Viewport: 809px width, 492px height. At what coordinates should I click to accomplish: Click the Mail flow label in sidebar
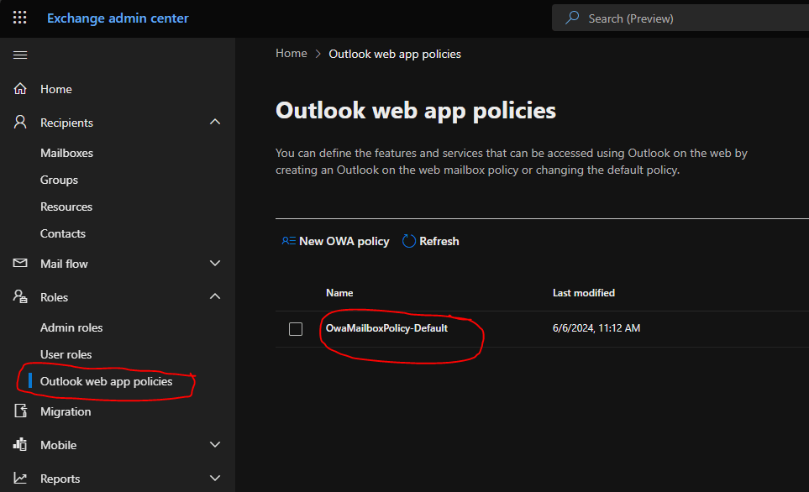tap(64, 264)
